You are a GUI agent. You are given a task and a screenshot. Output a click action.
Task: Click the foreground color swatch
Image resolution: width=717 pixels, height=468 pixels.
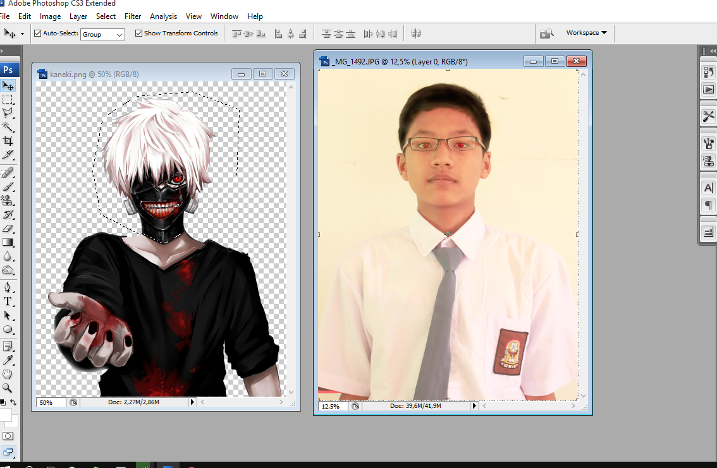(5, 414)
